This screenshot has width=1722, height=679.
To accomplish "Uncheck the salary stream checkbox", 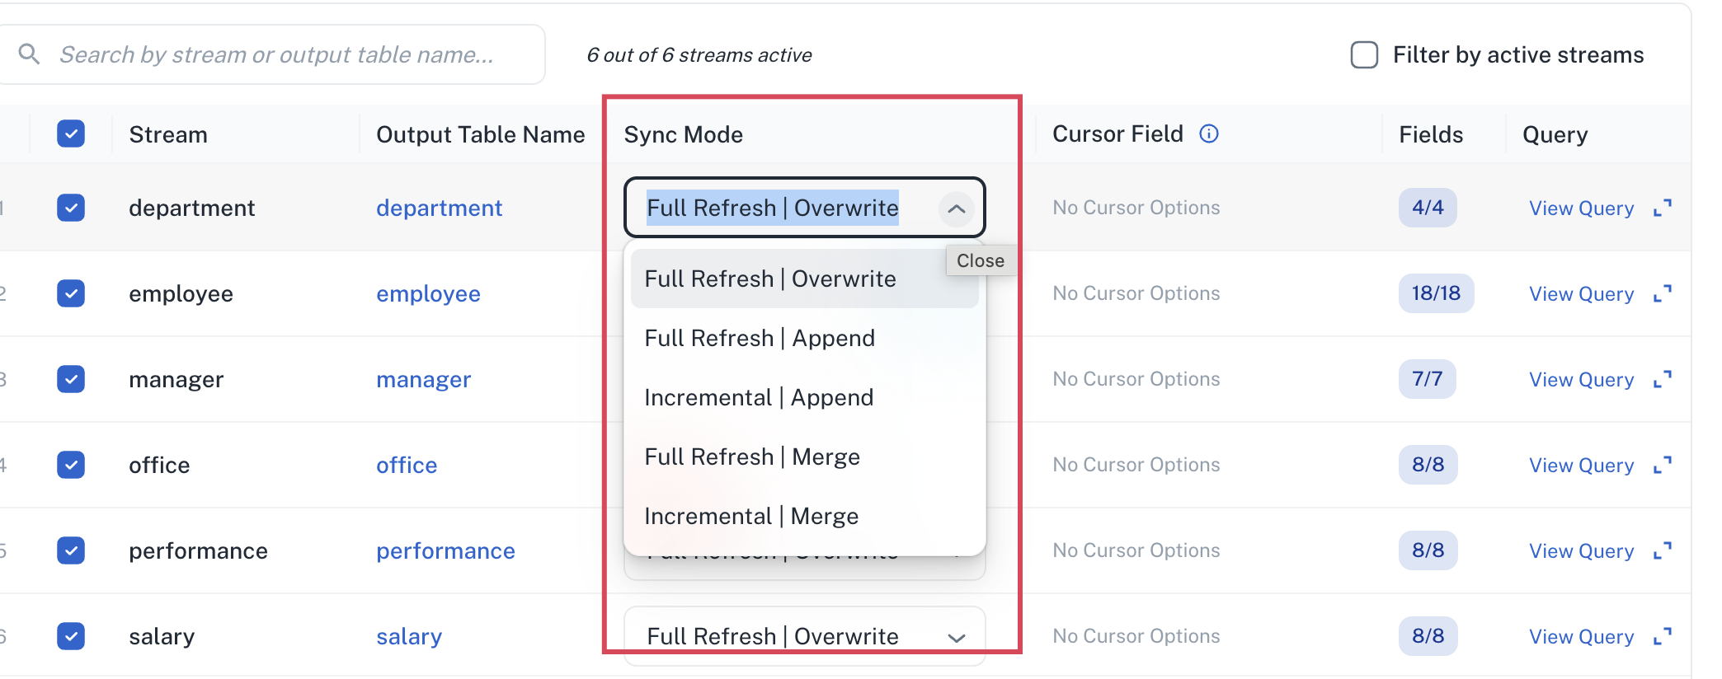I will [x=71, y=636].
